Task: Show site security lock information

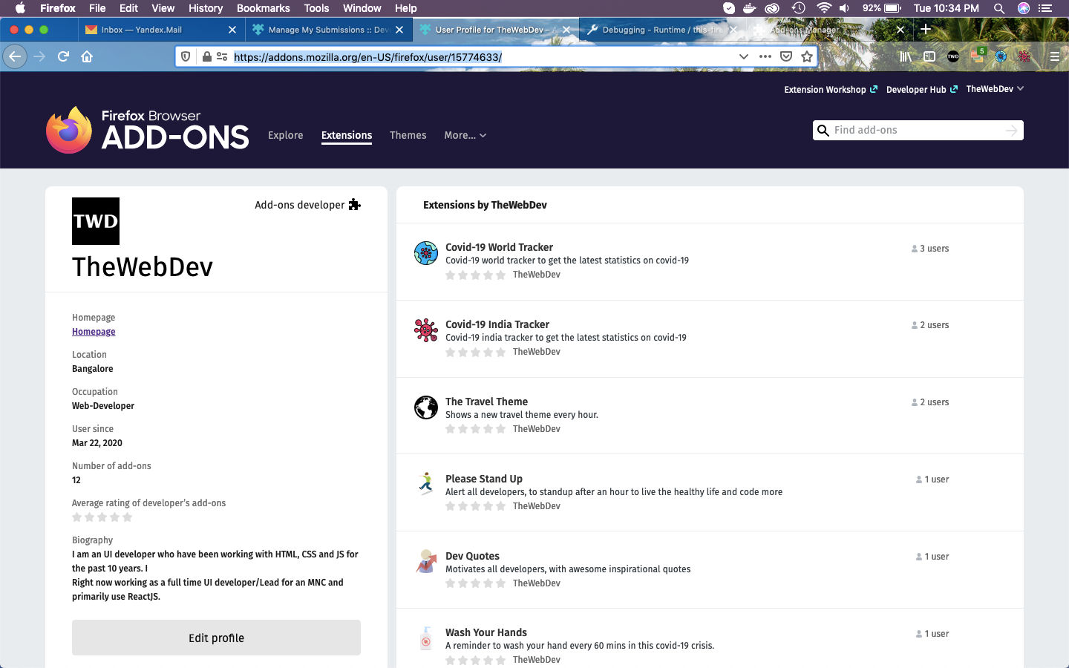Action: 207,56
